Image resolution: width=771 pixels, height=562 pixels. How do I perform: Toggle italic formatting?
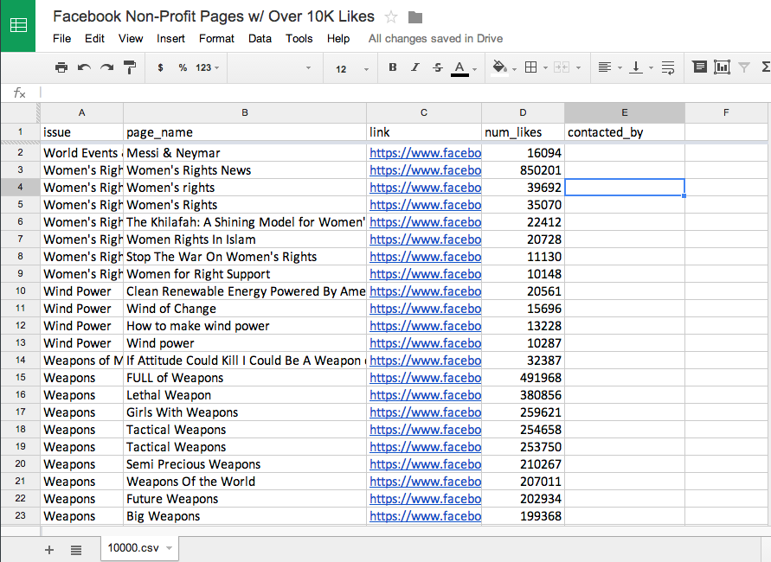pos(415,67)
